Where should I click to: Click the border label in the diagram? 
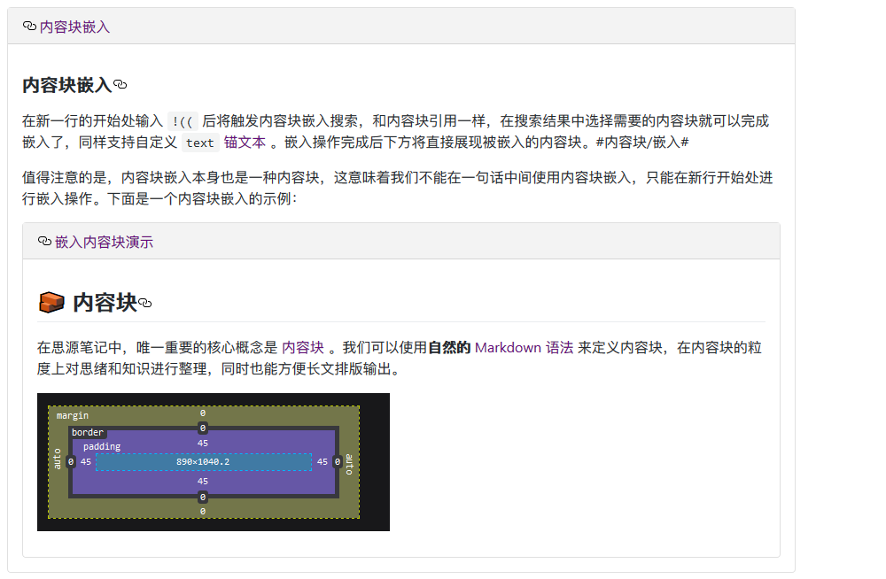[x=88, y=432]
